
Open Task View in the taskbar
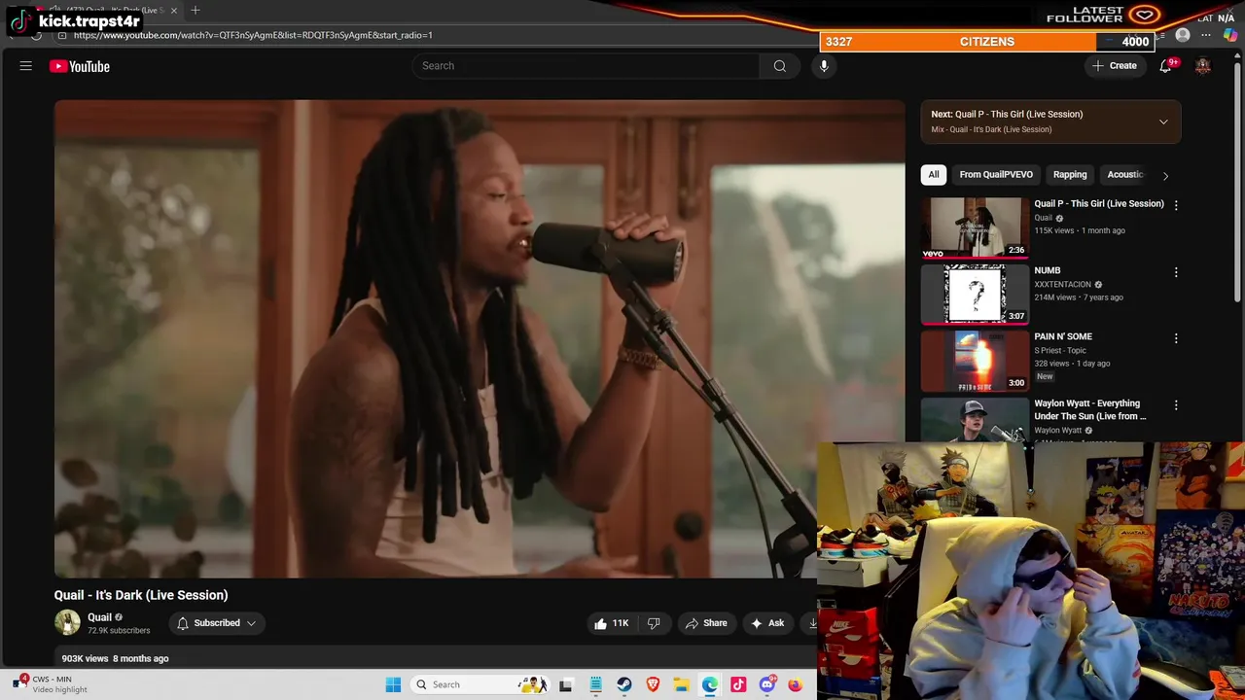point(565,684)
